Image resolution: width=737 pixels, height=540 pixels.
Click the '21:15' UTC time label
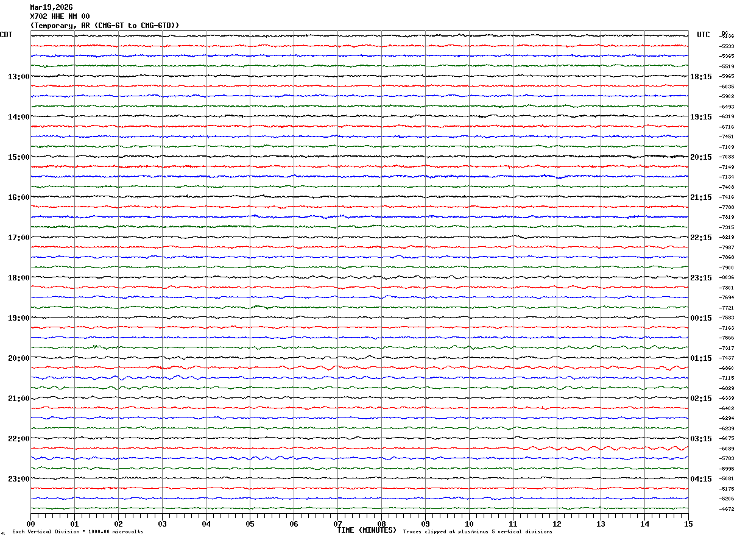(x=701, y=197)
